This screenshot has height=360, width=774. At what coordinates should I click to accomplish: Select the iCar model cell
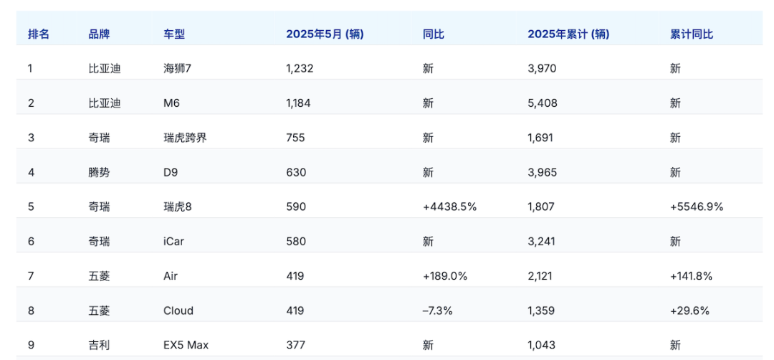173,242
